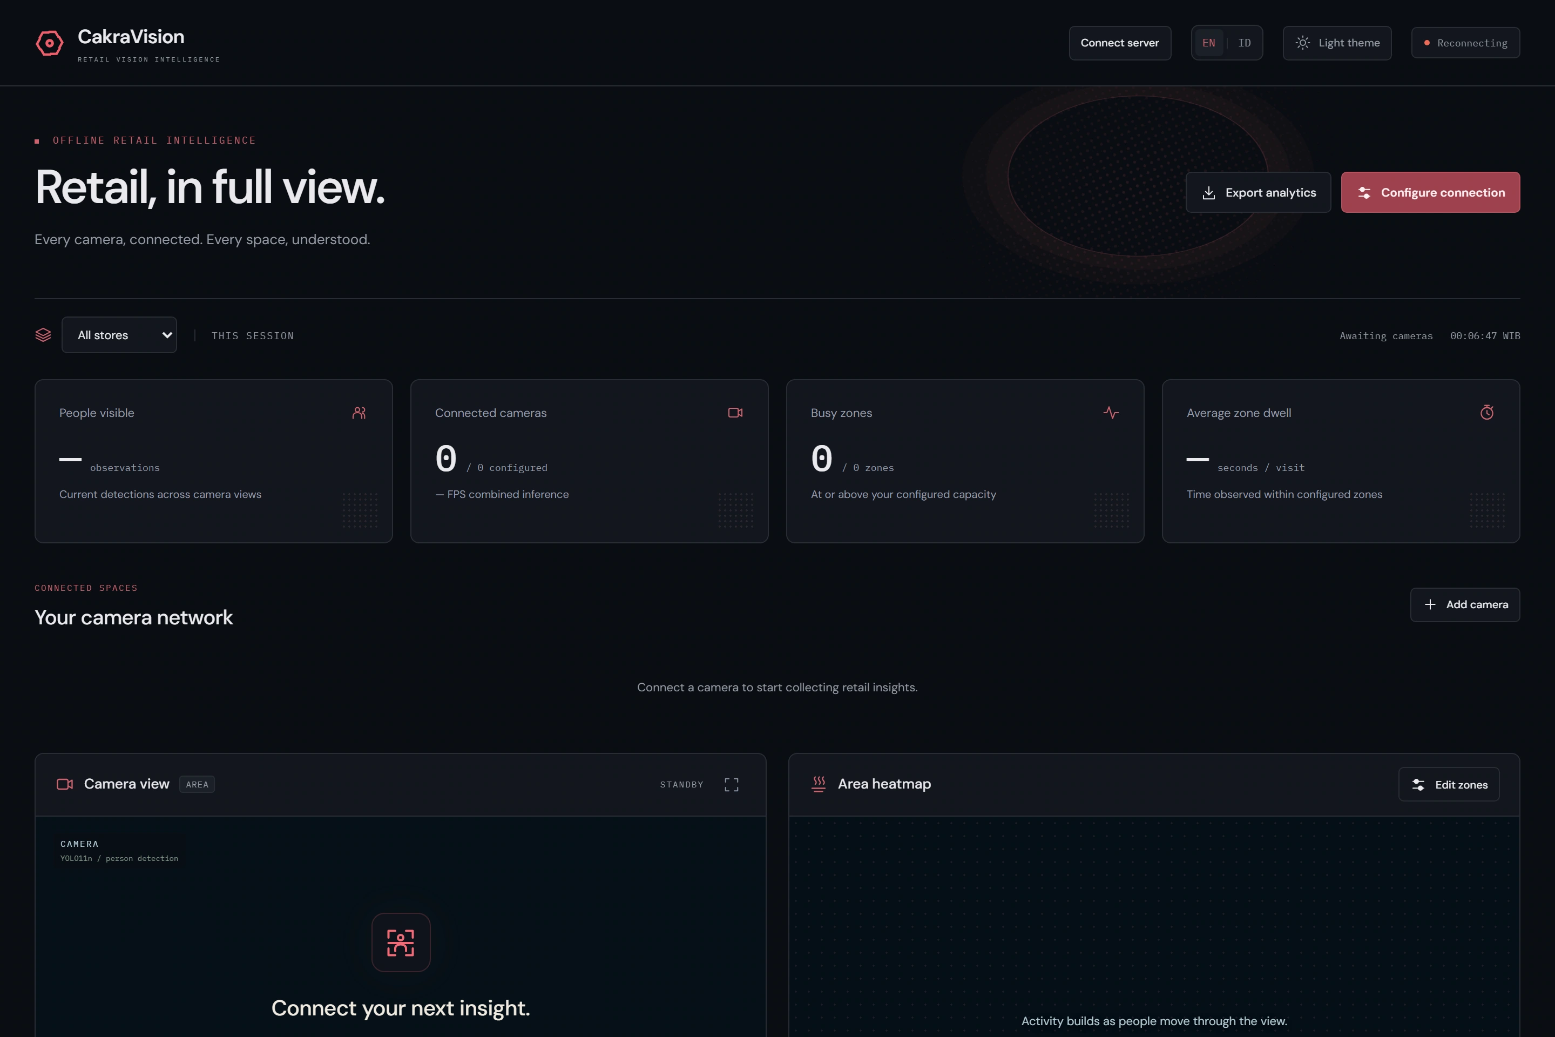Click the THIS SESSION label
The height and width of the screenshot is (1037, 1555).
[253, 336]
